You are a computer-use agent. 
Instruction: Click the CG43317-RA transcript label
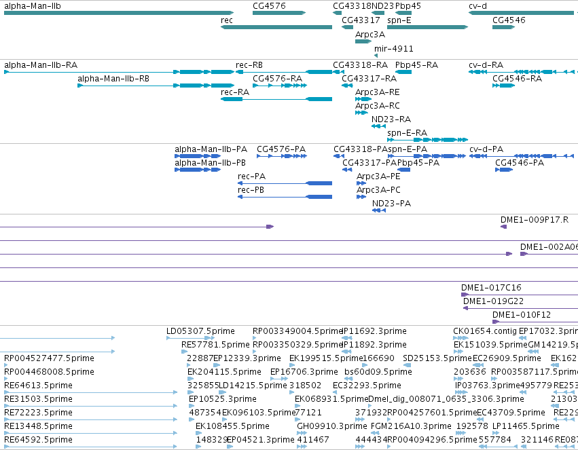coord(369,79)
